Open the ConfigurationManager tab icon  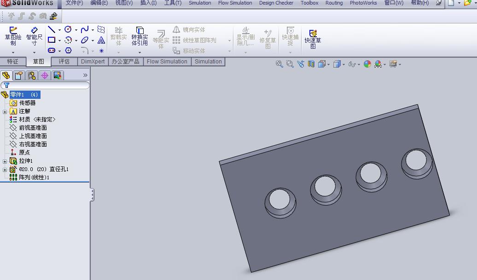tap(32, 75)
